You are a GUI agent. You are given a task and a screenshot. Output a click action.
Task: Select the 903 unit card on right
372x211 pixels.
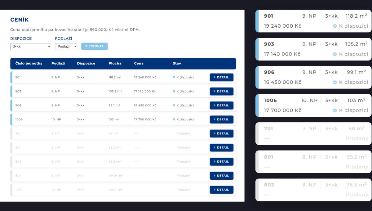coord(313,49)
